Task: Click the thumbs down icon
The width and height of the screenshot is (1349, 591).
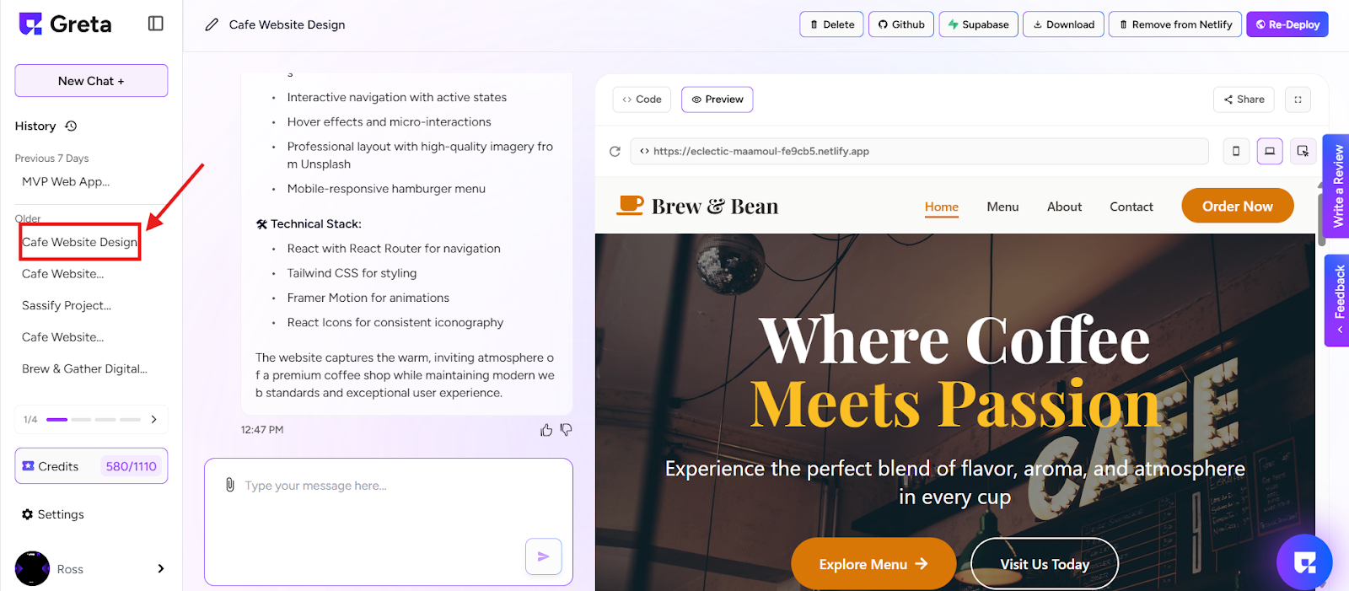Action: coord(566,430)
